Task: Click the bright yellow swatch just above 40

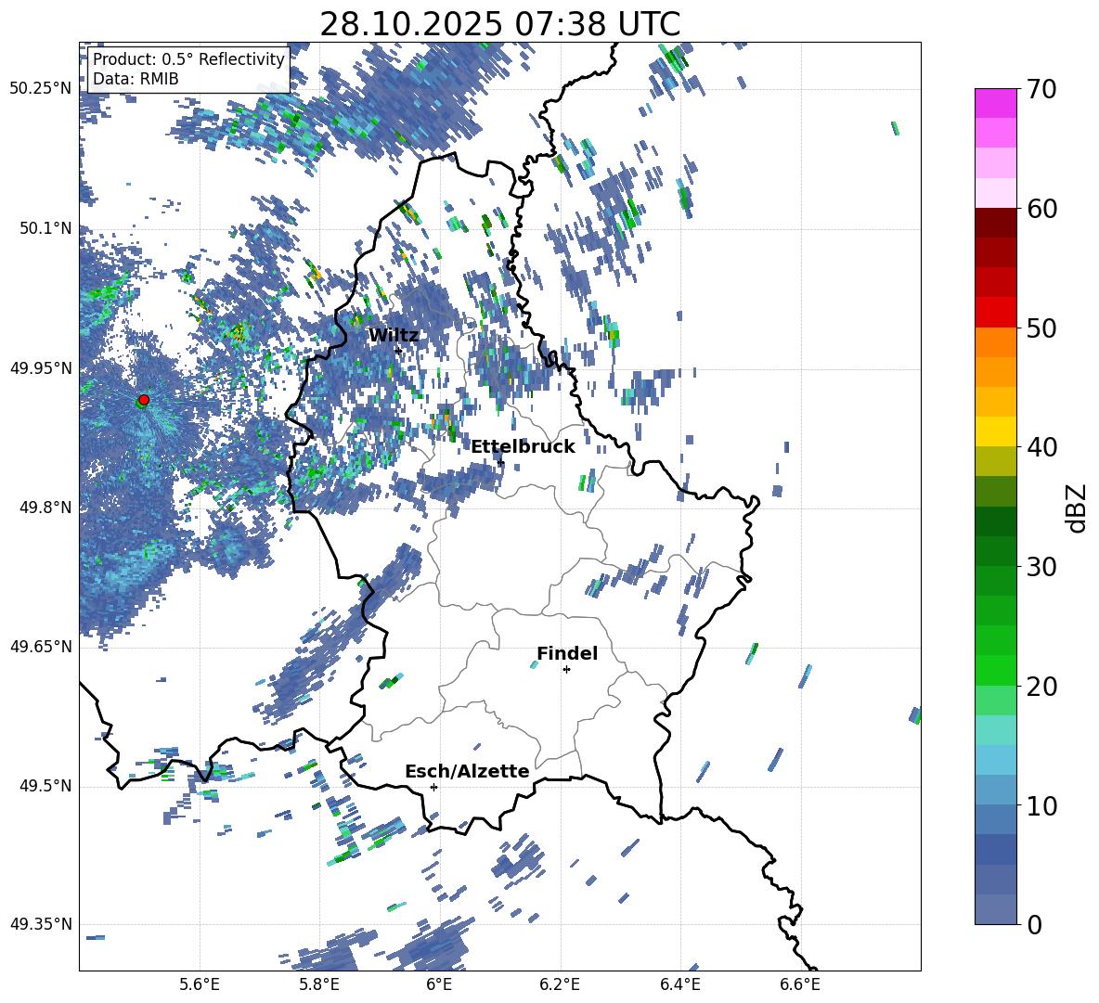Action: coord(996,431)
